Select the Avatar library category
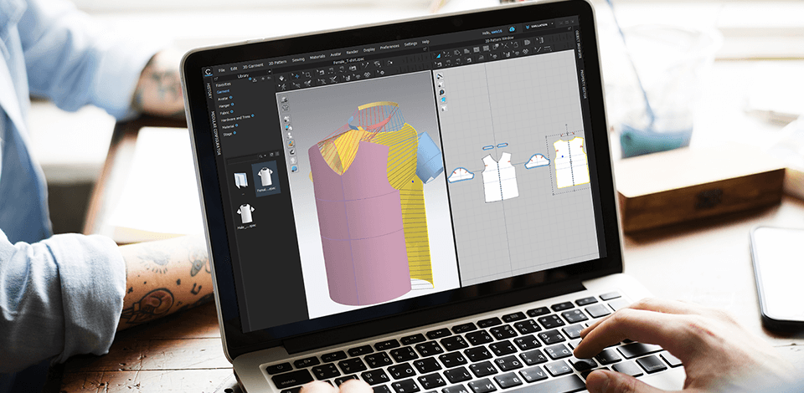The image size is (804, 393). pyautogui.click(x=223, y=99)
